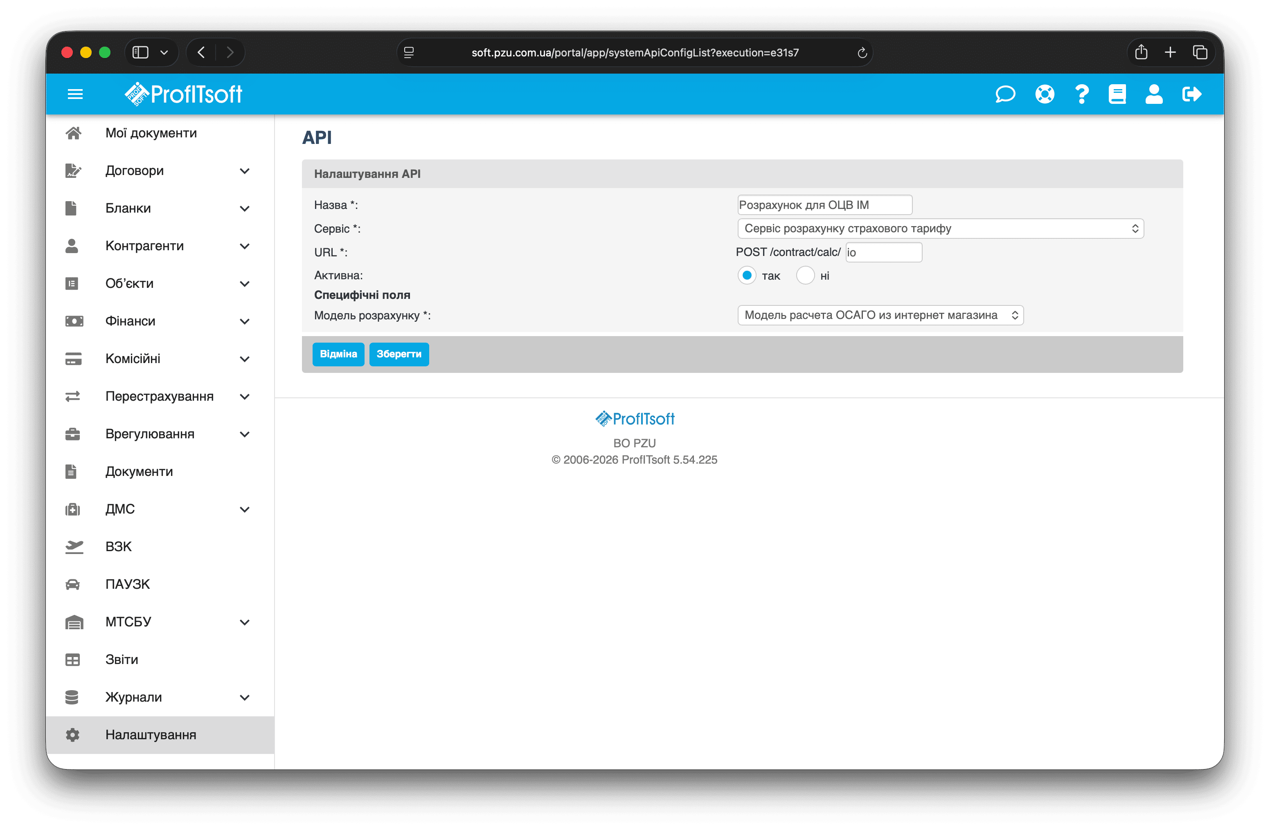The height and width of the screenshot is (830, 1270).
Task: Click the Відміна button
Action: 338,354
